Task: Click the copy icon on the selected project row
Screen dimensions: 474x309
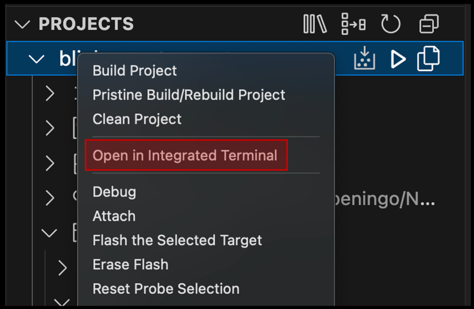Action: (x=428, y=59)
